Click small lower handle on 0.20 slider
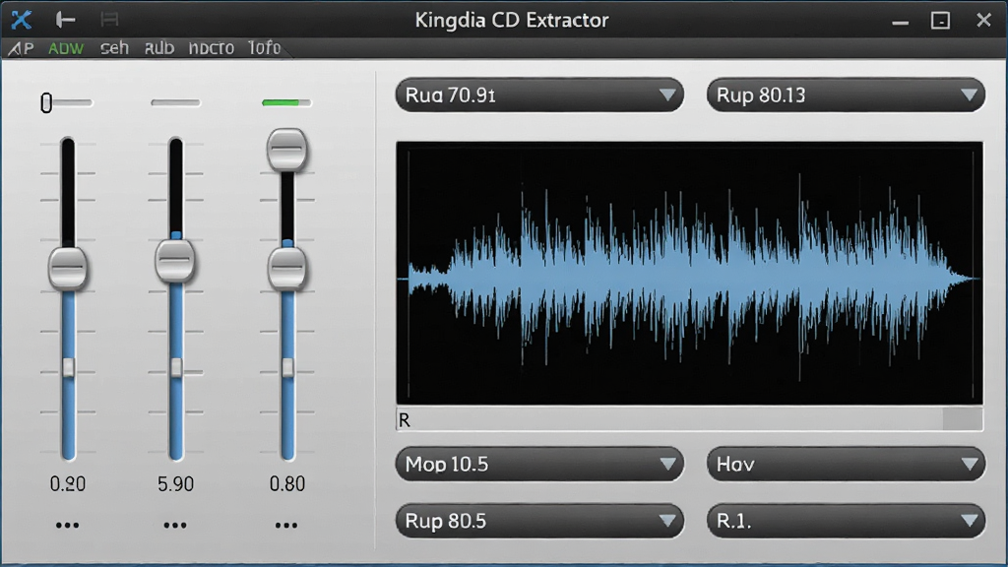 [68, 368]
